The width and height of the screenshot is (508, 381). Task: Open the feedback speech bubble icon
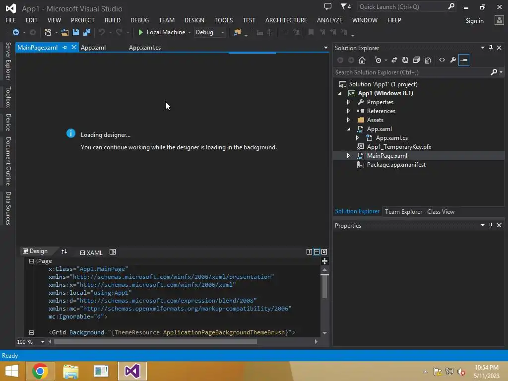coord(328,6)
